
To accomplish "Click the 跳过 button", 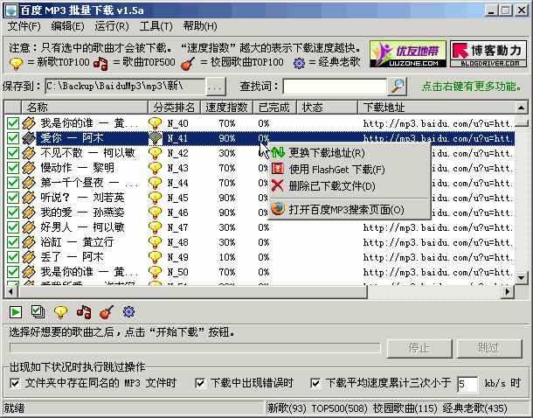I will tap(489, 348).
